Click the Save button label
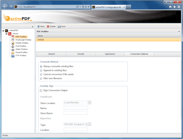Viewport: 183px width, 139px height. 63,27
